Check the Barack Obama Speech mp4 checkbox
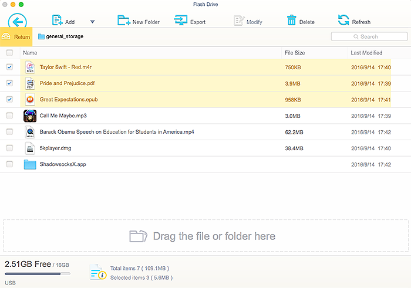The image size is (411, 288). [x=9, y=132]
